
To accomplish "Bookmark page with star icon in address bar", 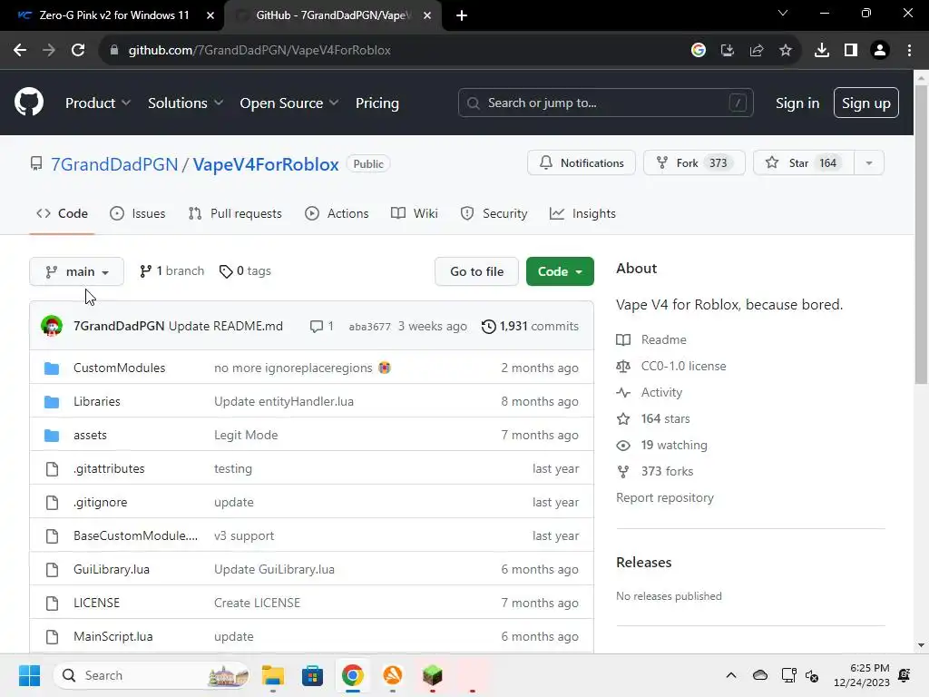I will pyautogui.click(x=785, y=51).
